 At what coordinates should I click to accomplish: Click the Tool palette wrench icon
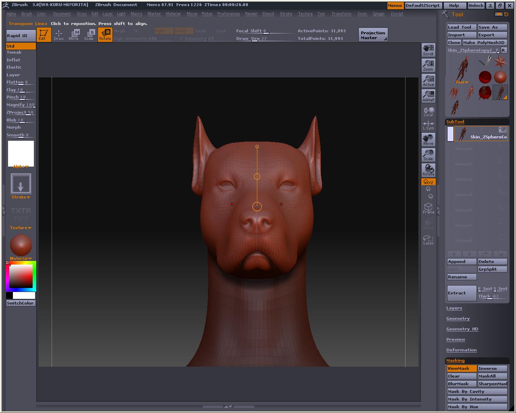[x=445, y=15]
